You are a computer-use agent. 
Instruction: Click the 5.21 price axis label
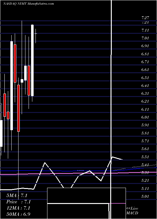145,181
